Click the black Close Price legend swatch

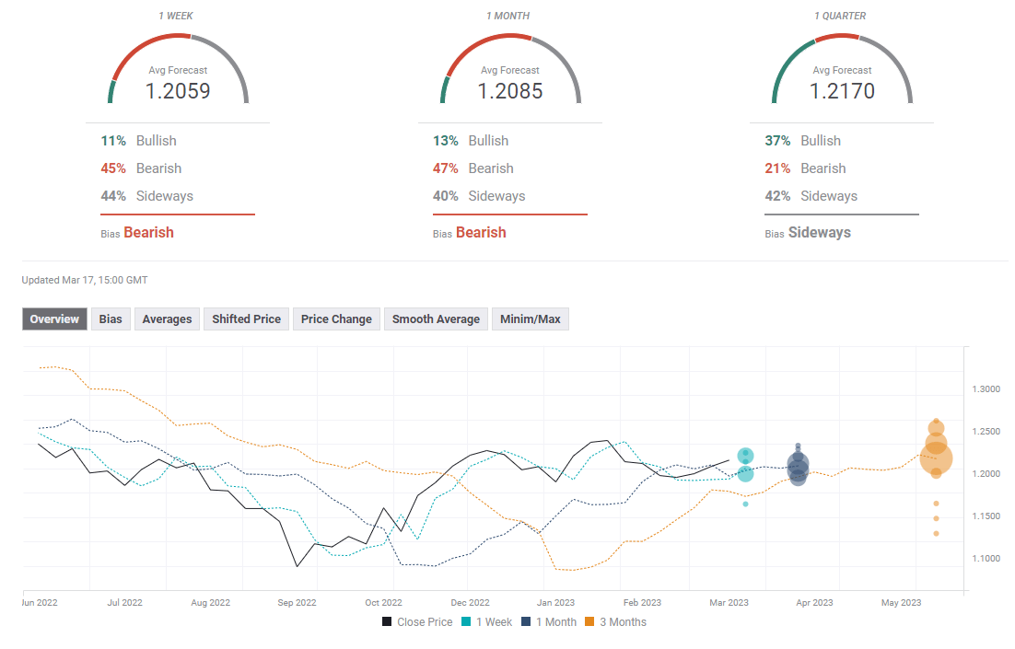click(388, 622)
